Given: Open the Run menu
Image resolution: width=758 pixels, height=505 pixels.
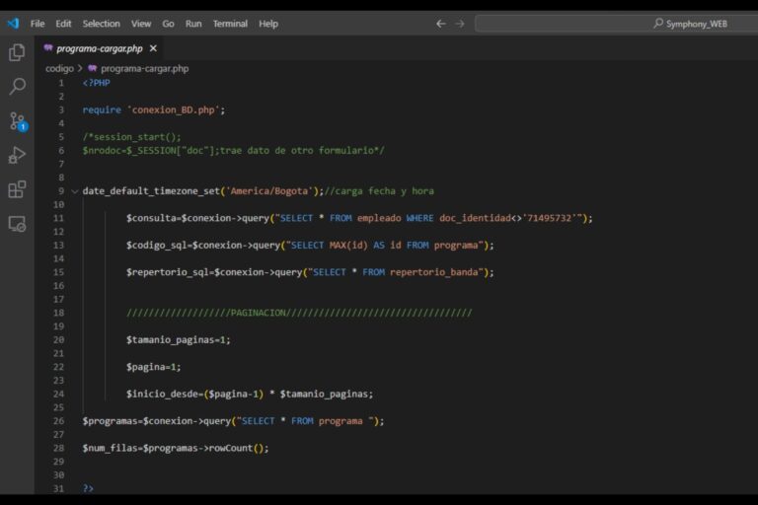Looking at the screenshot, I should pyautogui.click(x=193, y=24).
